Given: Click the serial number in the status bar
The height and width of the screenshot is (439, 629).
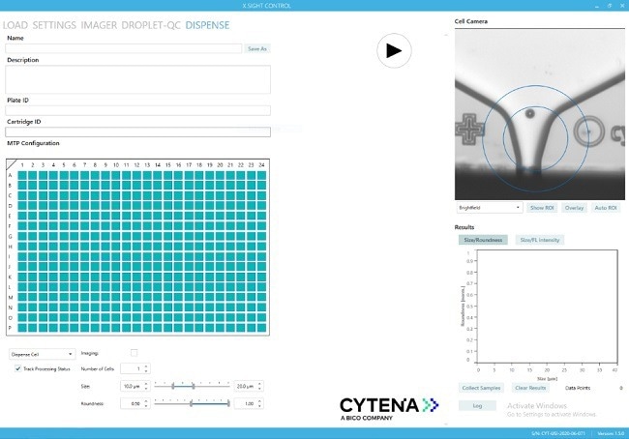Looking at the screenshot, I should point(558,433).
